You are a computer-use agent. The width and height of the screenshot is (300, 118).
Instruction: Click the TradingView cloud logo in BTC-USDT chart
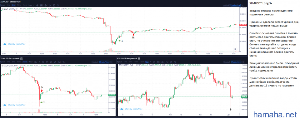122,109
